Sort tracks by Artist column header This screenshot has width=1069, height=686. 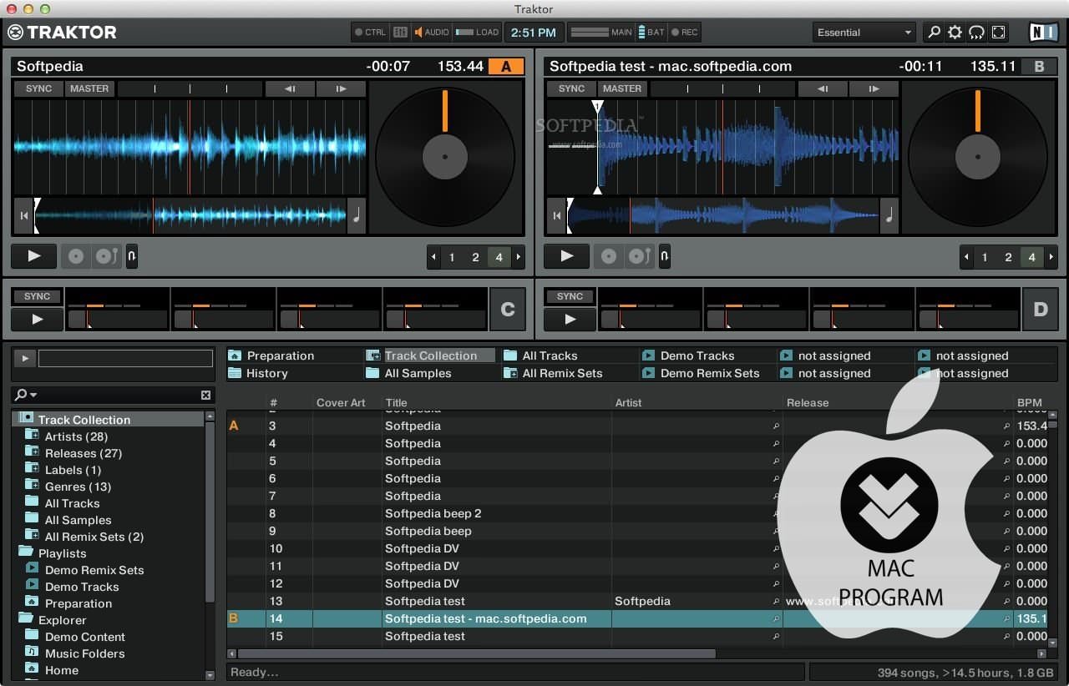[628, 402]
